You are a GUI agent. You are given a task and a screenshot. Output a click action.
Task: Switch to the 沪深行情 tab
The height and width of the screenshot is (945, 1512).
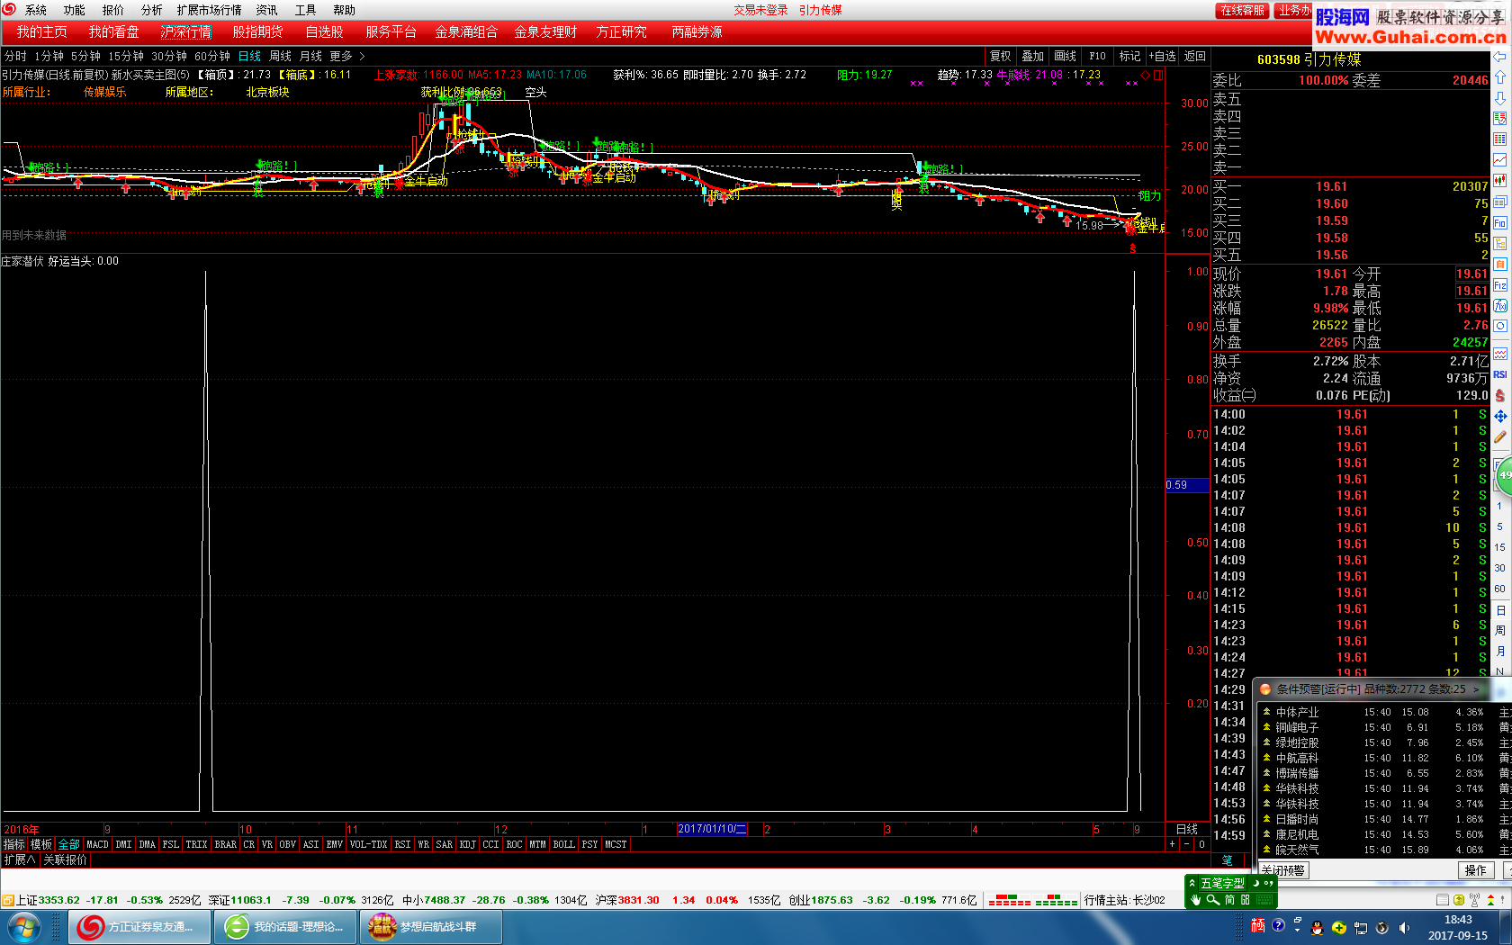tap(186, 31)
